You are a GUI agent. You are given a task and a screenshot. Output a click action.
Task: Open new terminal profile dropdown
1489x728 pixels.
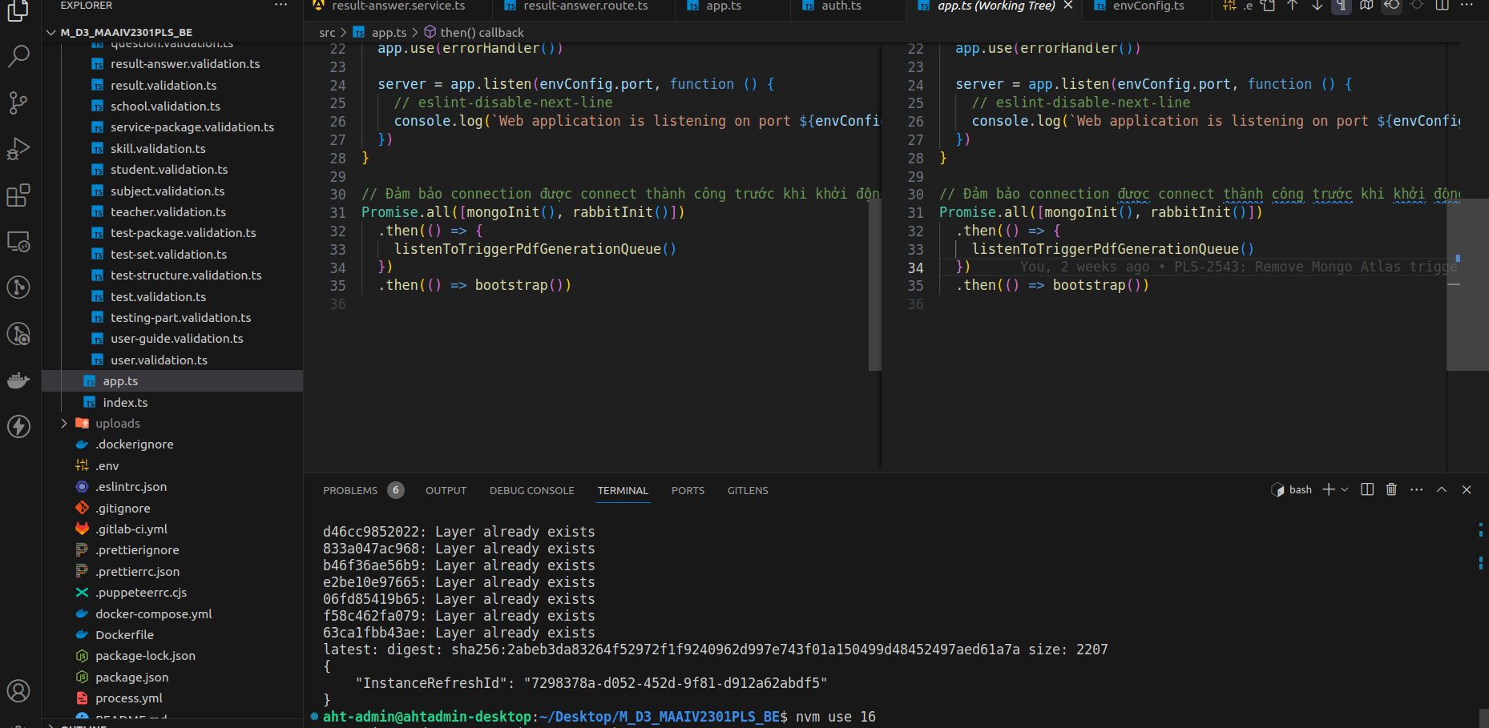click(x=1345, y=489)
